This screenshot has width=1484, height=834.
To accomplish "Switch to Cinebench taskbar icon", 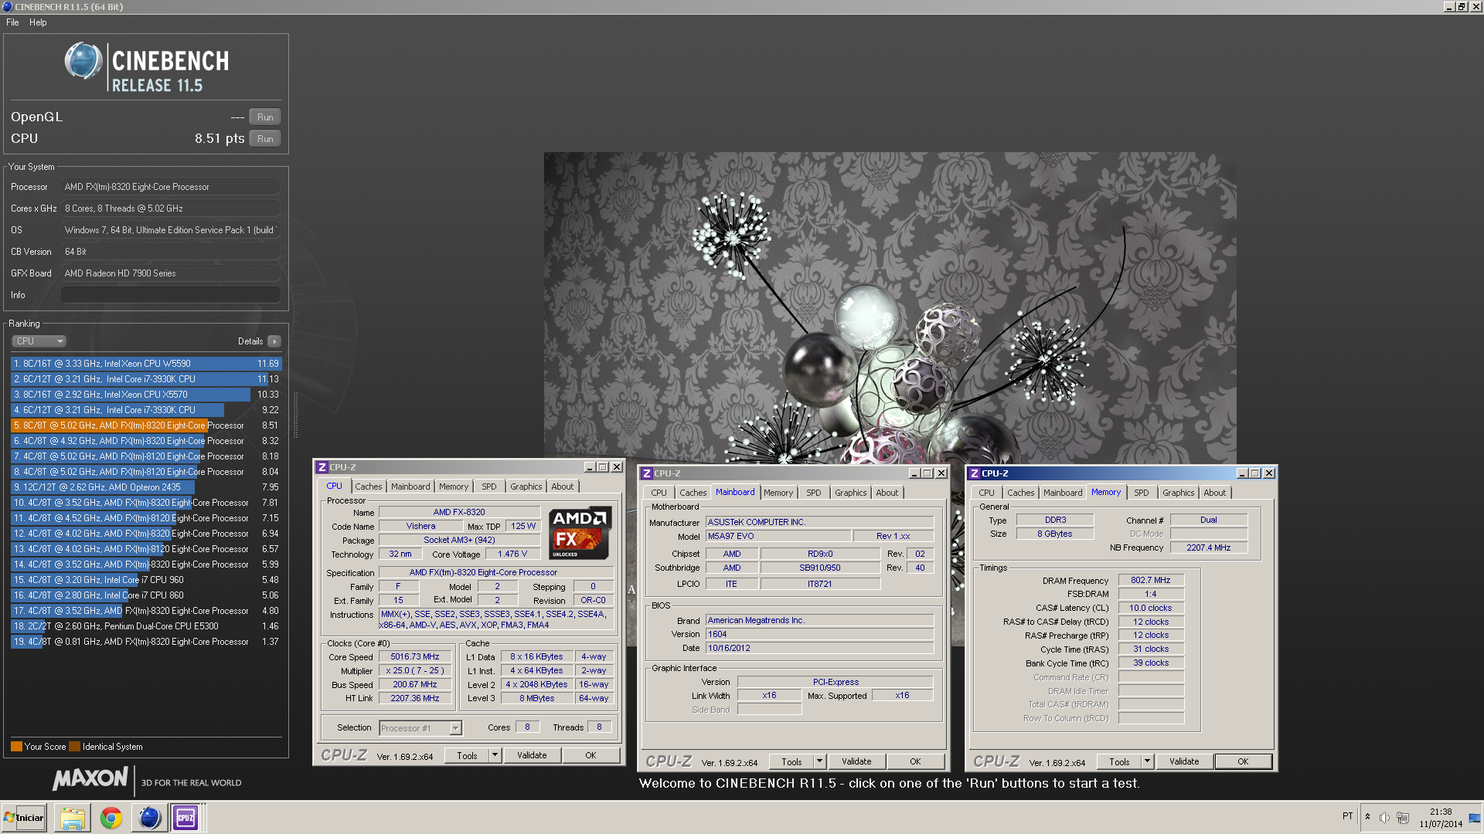I will pos(148,818).
